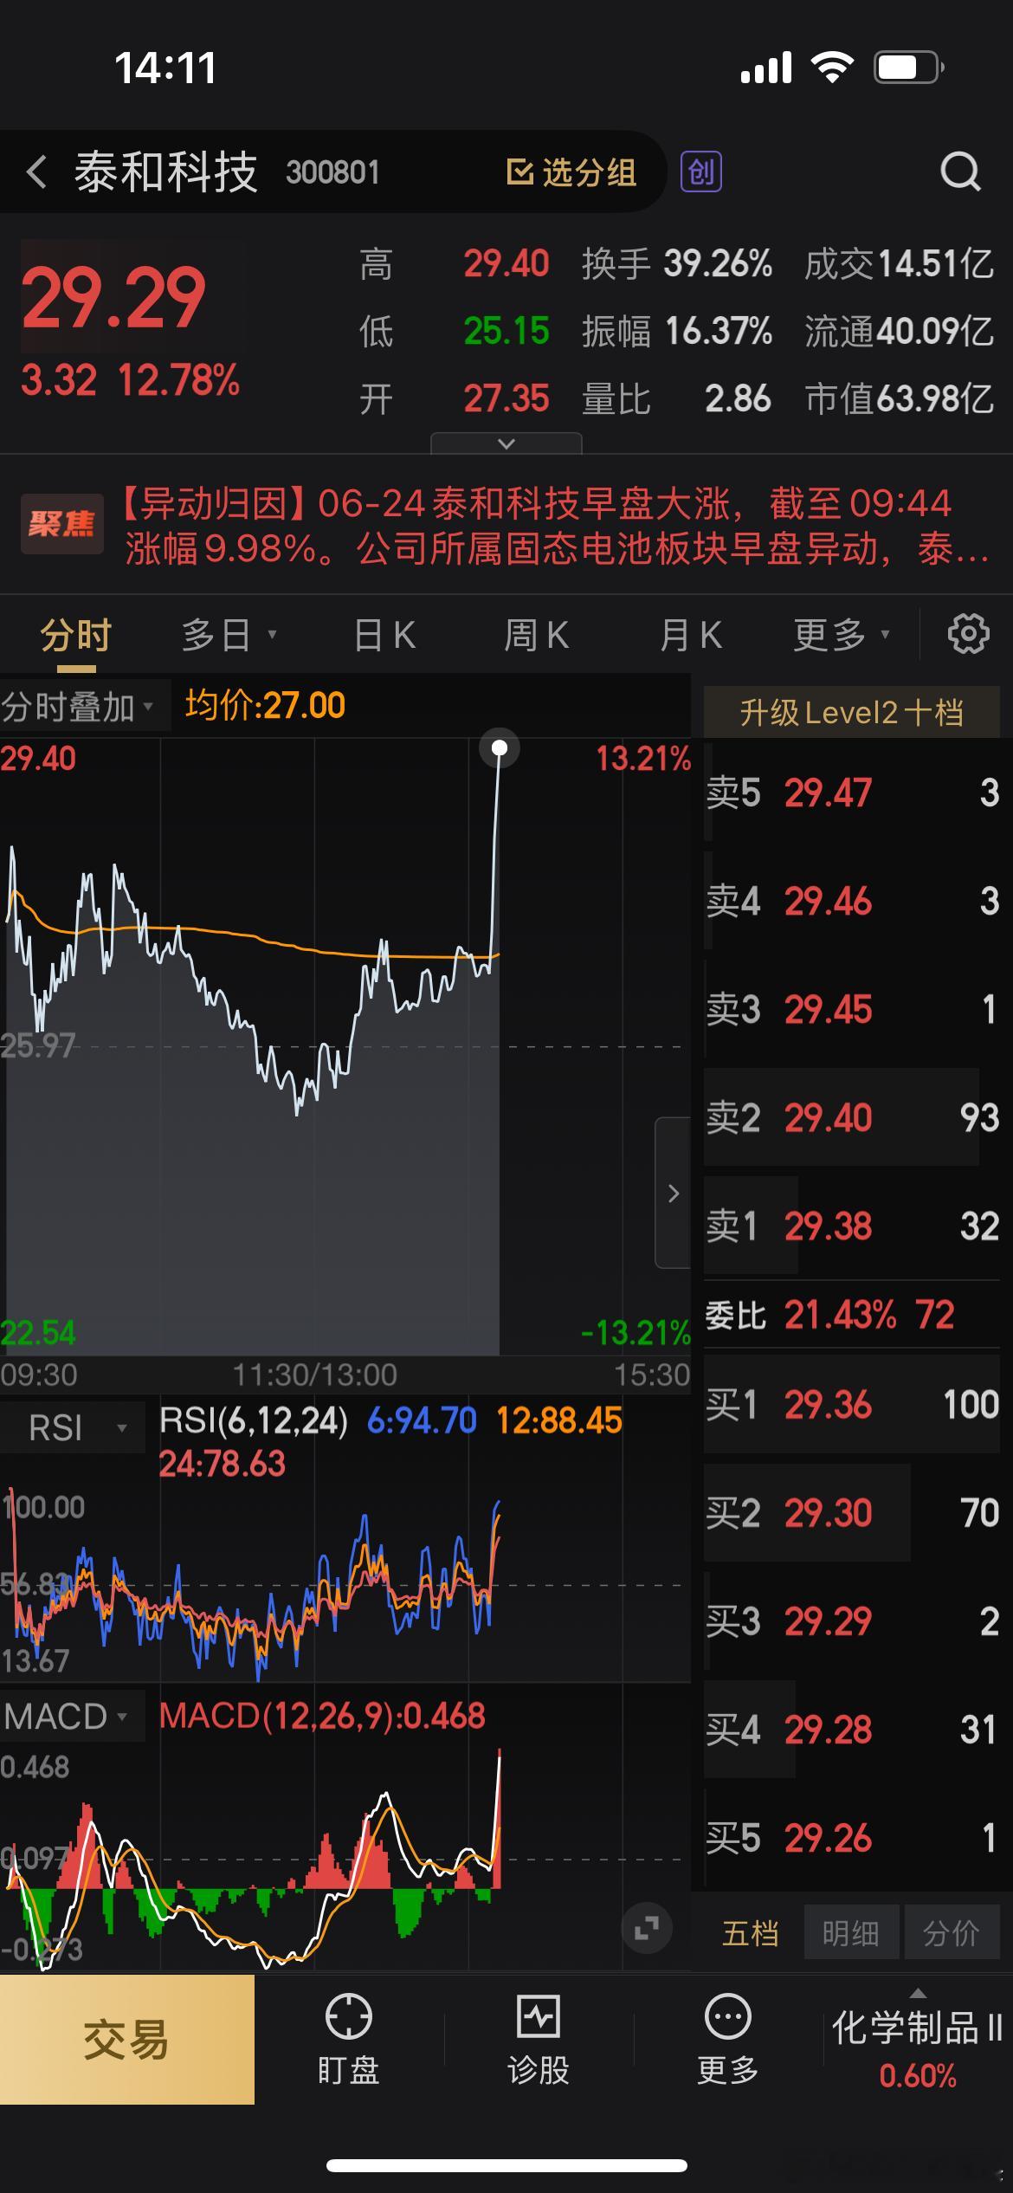Open 更多 chart period dropdown

coord(842,636)
